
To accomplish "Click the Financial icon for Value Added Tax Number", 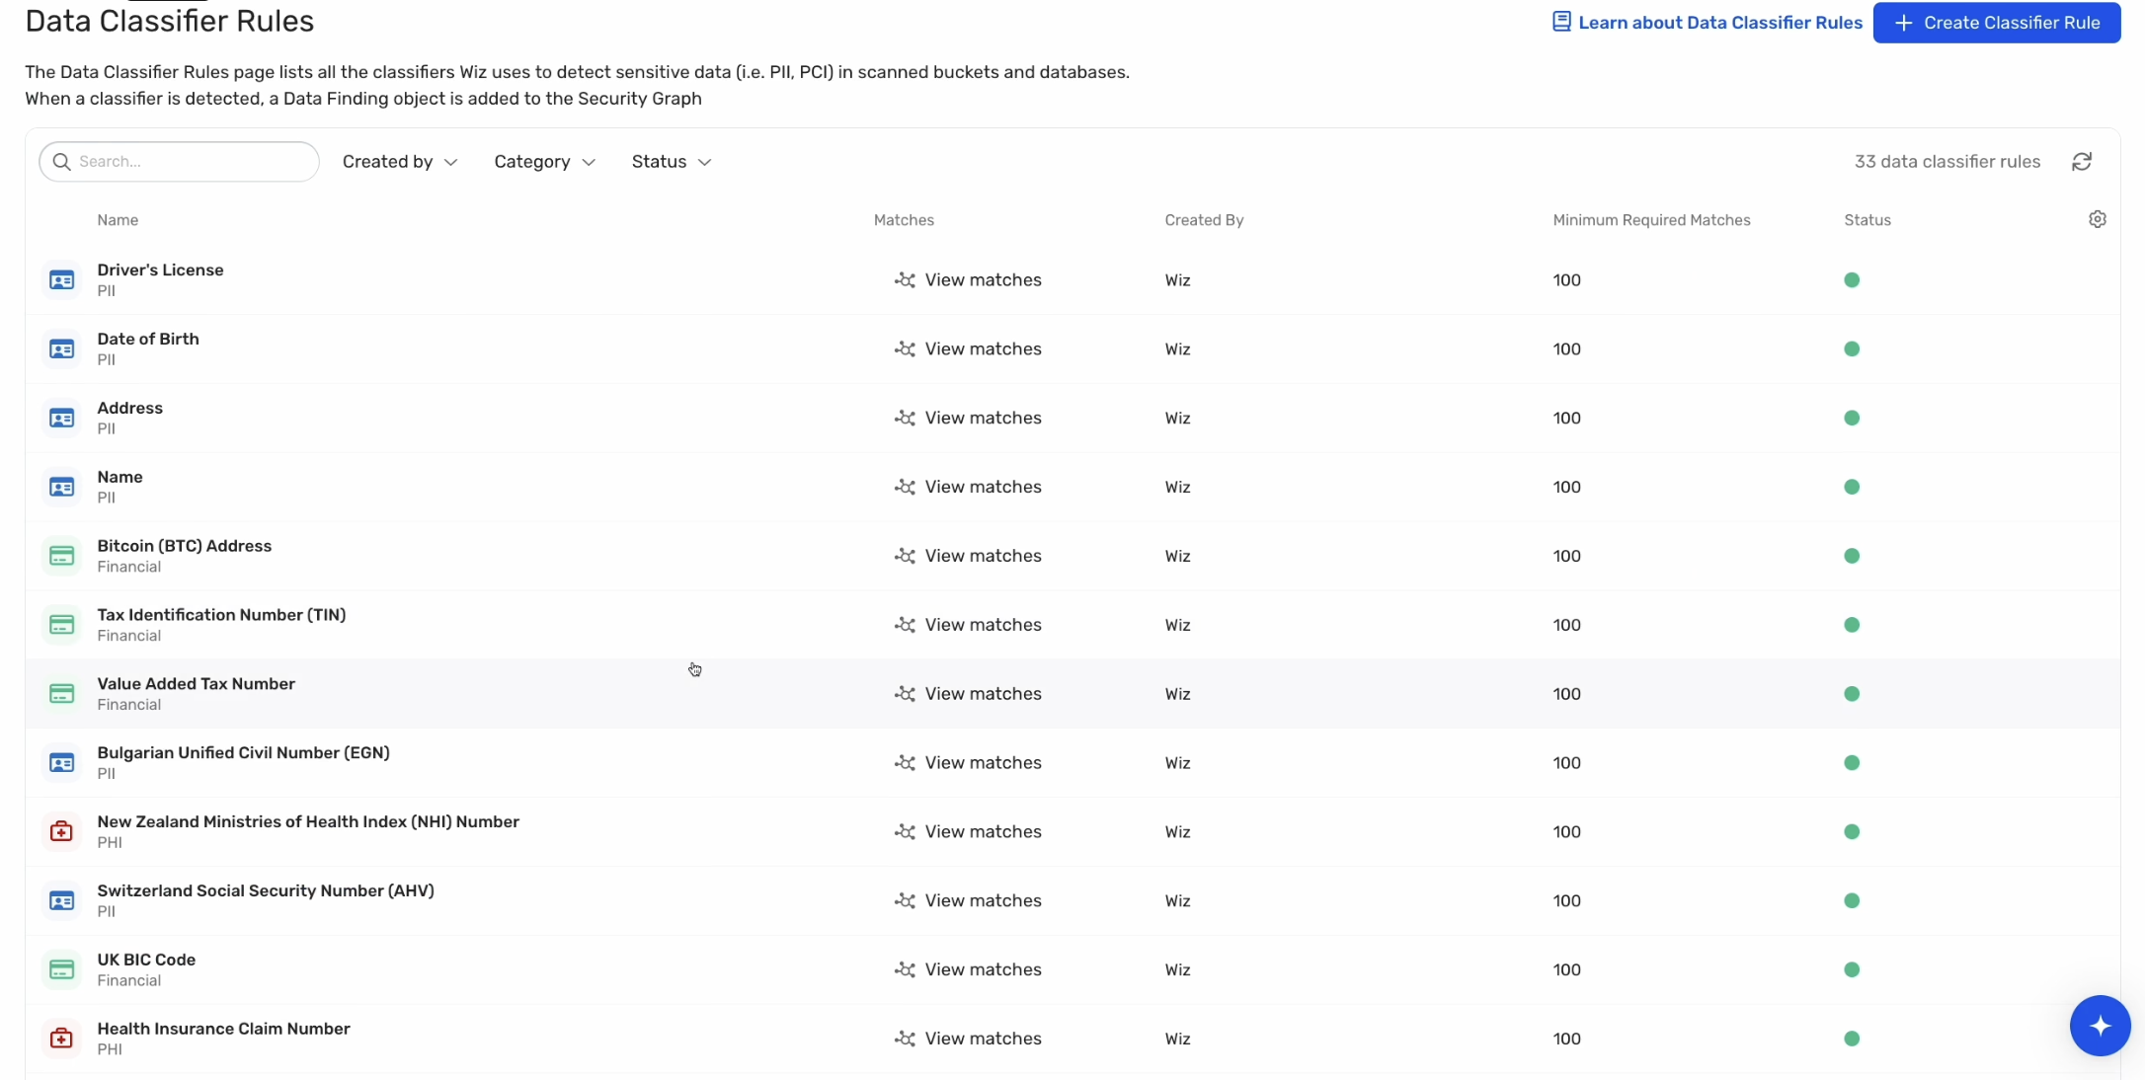I will [61, 694].
